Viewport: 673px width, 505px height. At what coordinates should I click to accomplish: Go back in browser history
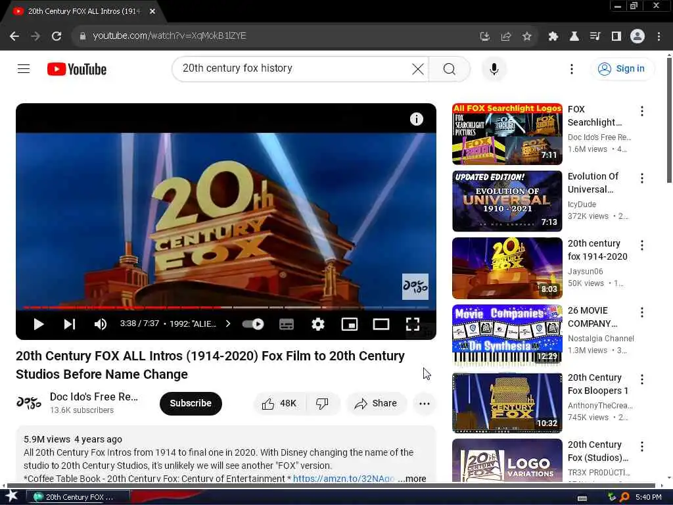click(14, 36)
